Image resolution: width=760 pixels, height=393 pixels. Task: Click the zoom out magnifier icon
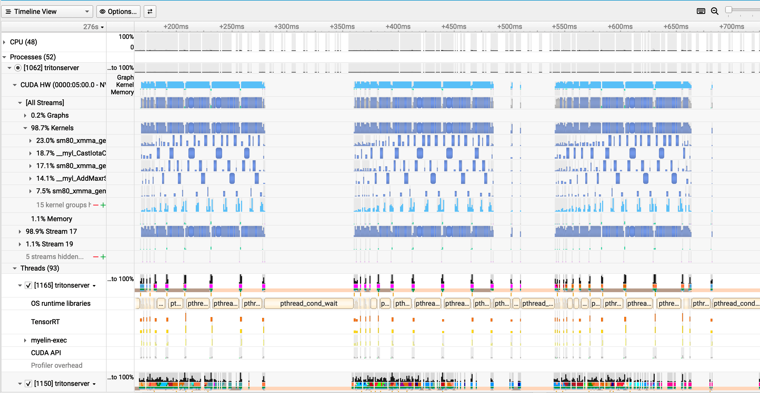click(714, 11)
